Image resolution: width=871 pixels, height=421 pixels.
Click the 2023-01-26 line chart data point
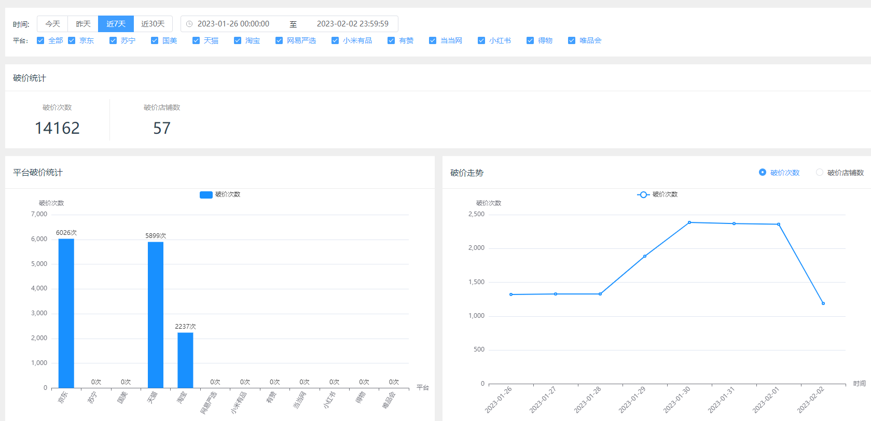[511, 294]
